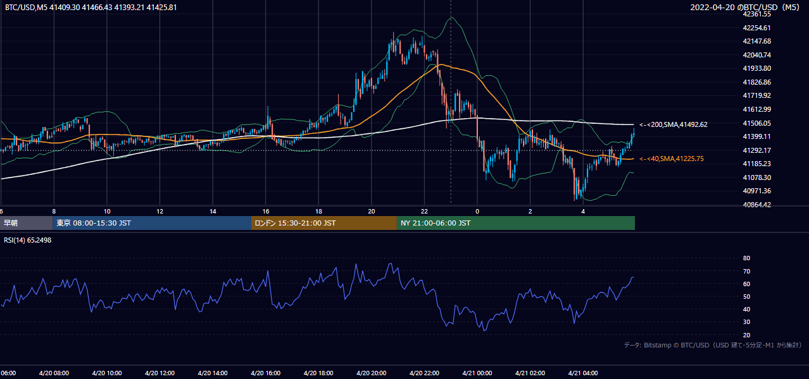Click the NY 21:00-06:00 JST session bar
This screenshot has width=809, height=379.
pyautogui.click(x=516, y=223)
